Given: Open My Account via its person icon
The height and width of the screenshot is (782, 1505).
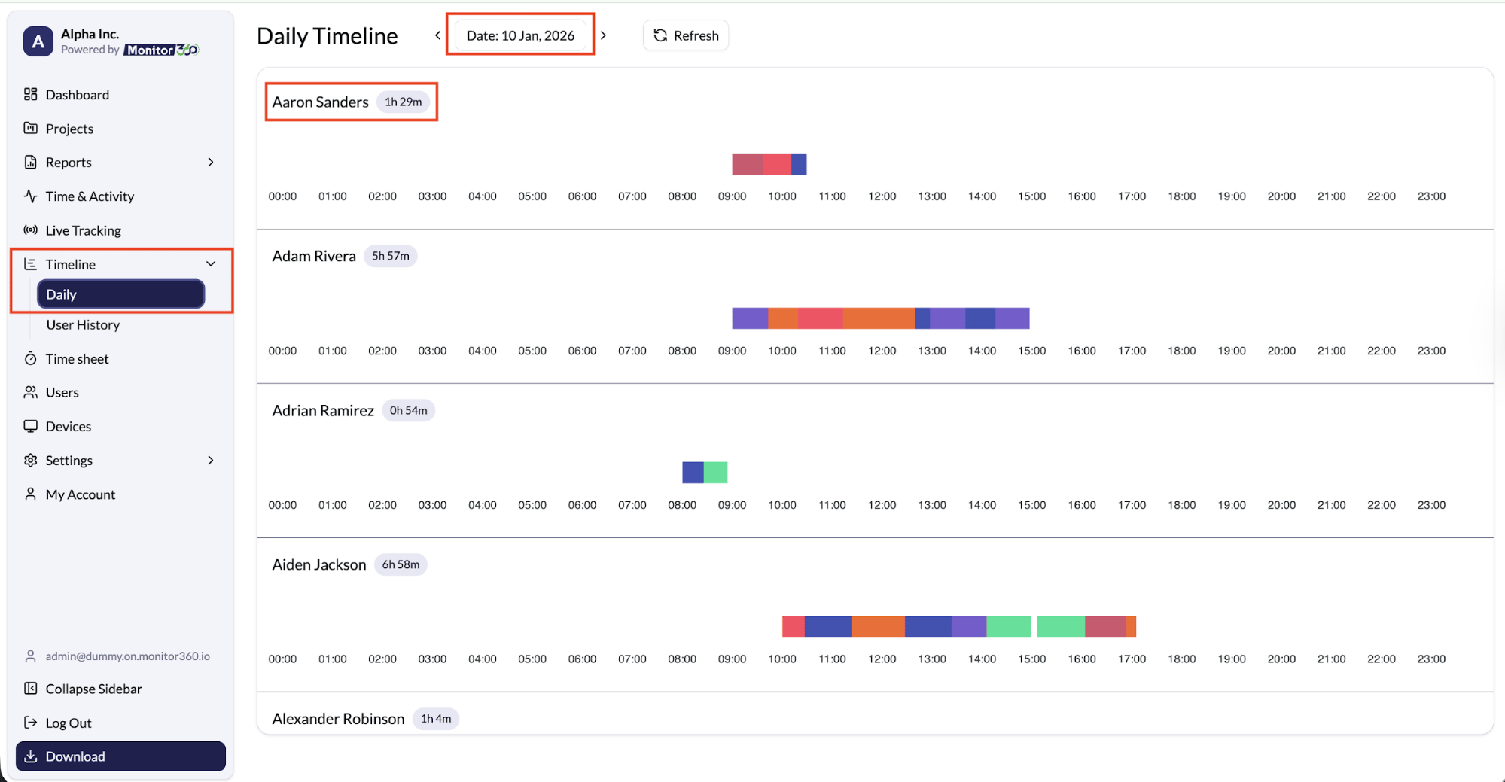Looking at the screenshot, I should pos(30,494).
